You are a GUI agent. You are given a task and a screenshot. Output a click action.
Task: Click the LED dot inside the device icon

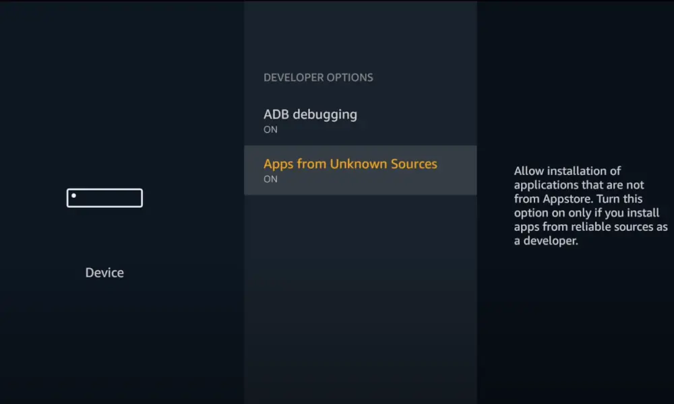74,196
